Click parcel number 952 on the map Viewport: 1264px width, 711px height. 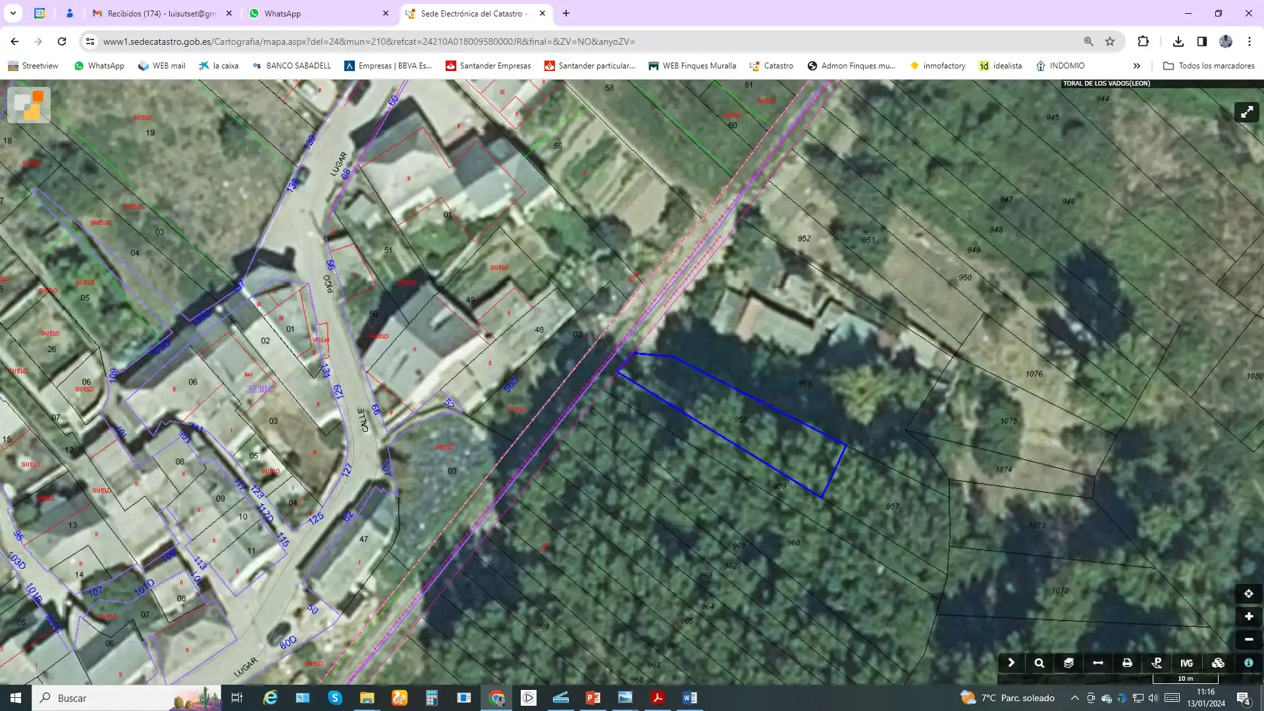click(804, 238)
